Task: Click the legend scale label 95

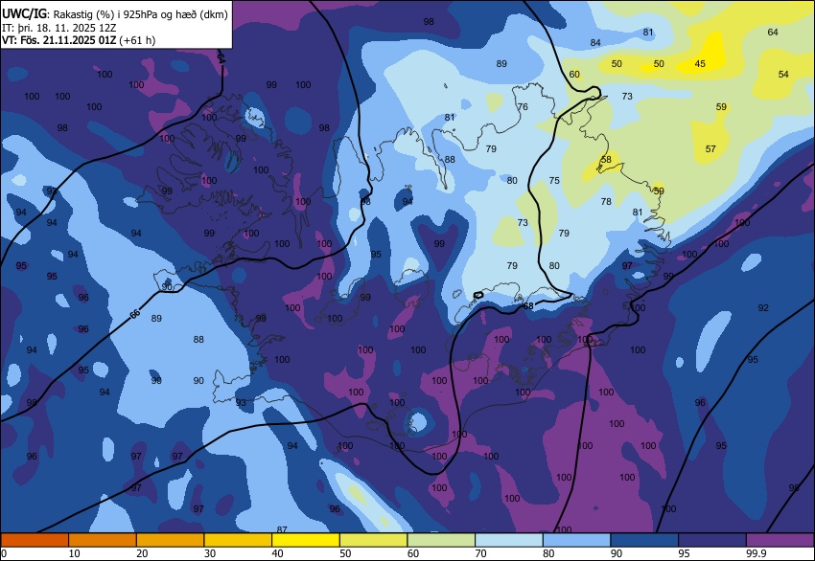Action: tap(684, 553)
